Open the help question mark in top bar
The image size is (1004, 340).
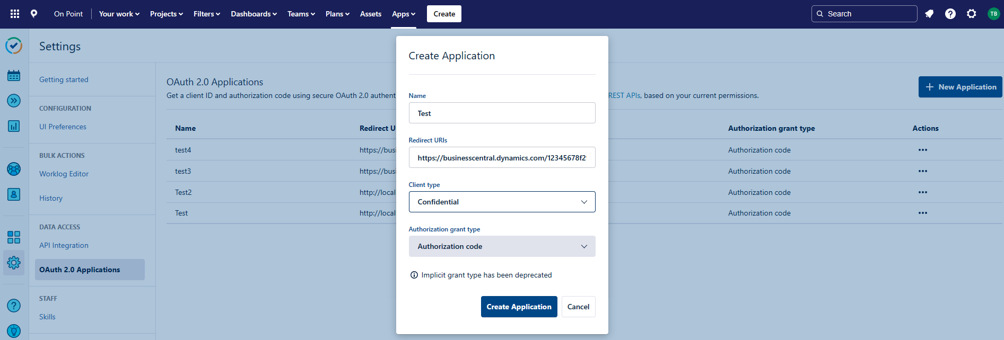tap(950, 14)
